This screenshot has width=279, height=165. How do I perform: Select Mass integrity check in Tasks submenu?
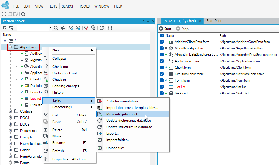coord(133,114)
